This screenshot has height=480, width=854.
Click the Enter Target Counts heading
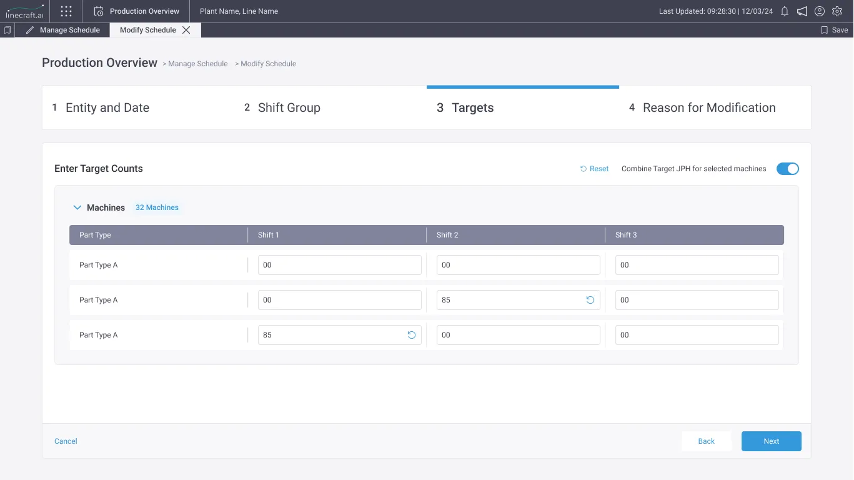(x=99, y=169)
